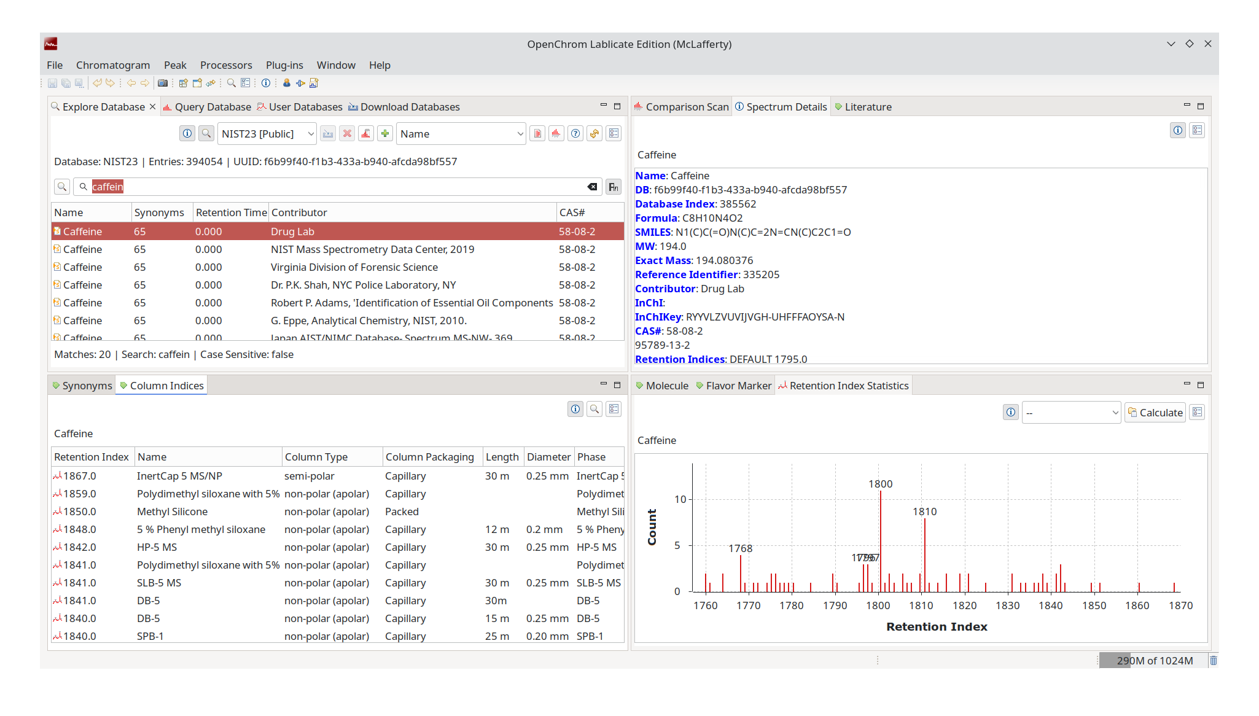This screenshot has width=1259, height=716.
Task: Click the magnifier search icon in Column Indices panel
Action: (x=594, y=409)
